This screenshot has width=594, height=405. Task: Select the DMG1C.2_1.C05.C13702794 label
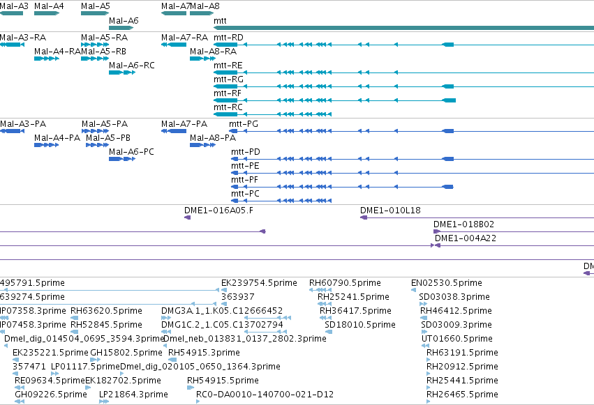(222, 326)
